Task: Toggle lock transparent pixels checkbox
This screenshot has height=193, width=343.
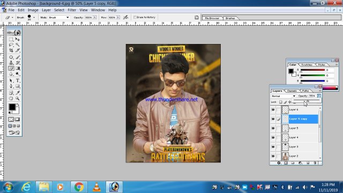Action: (281, 102)
